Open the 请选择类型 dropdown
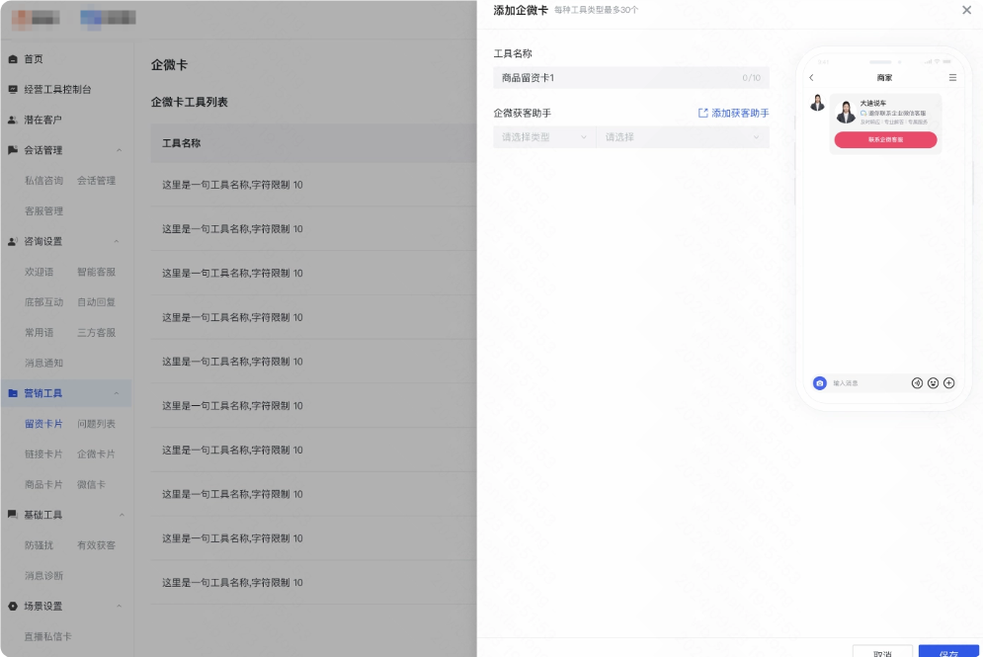Image resolution: width=983 pixels, height=657 pixels. click(x=544, y=137)
